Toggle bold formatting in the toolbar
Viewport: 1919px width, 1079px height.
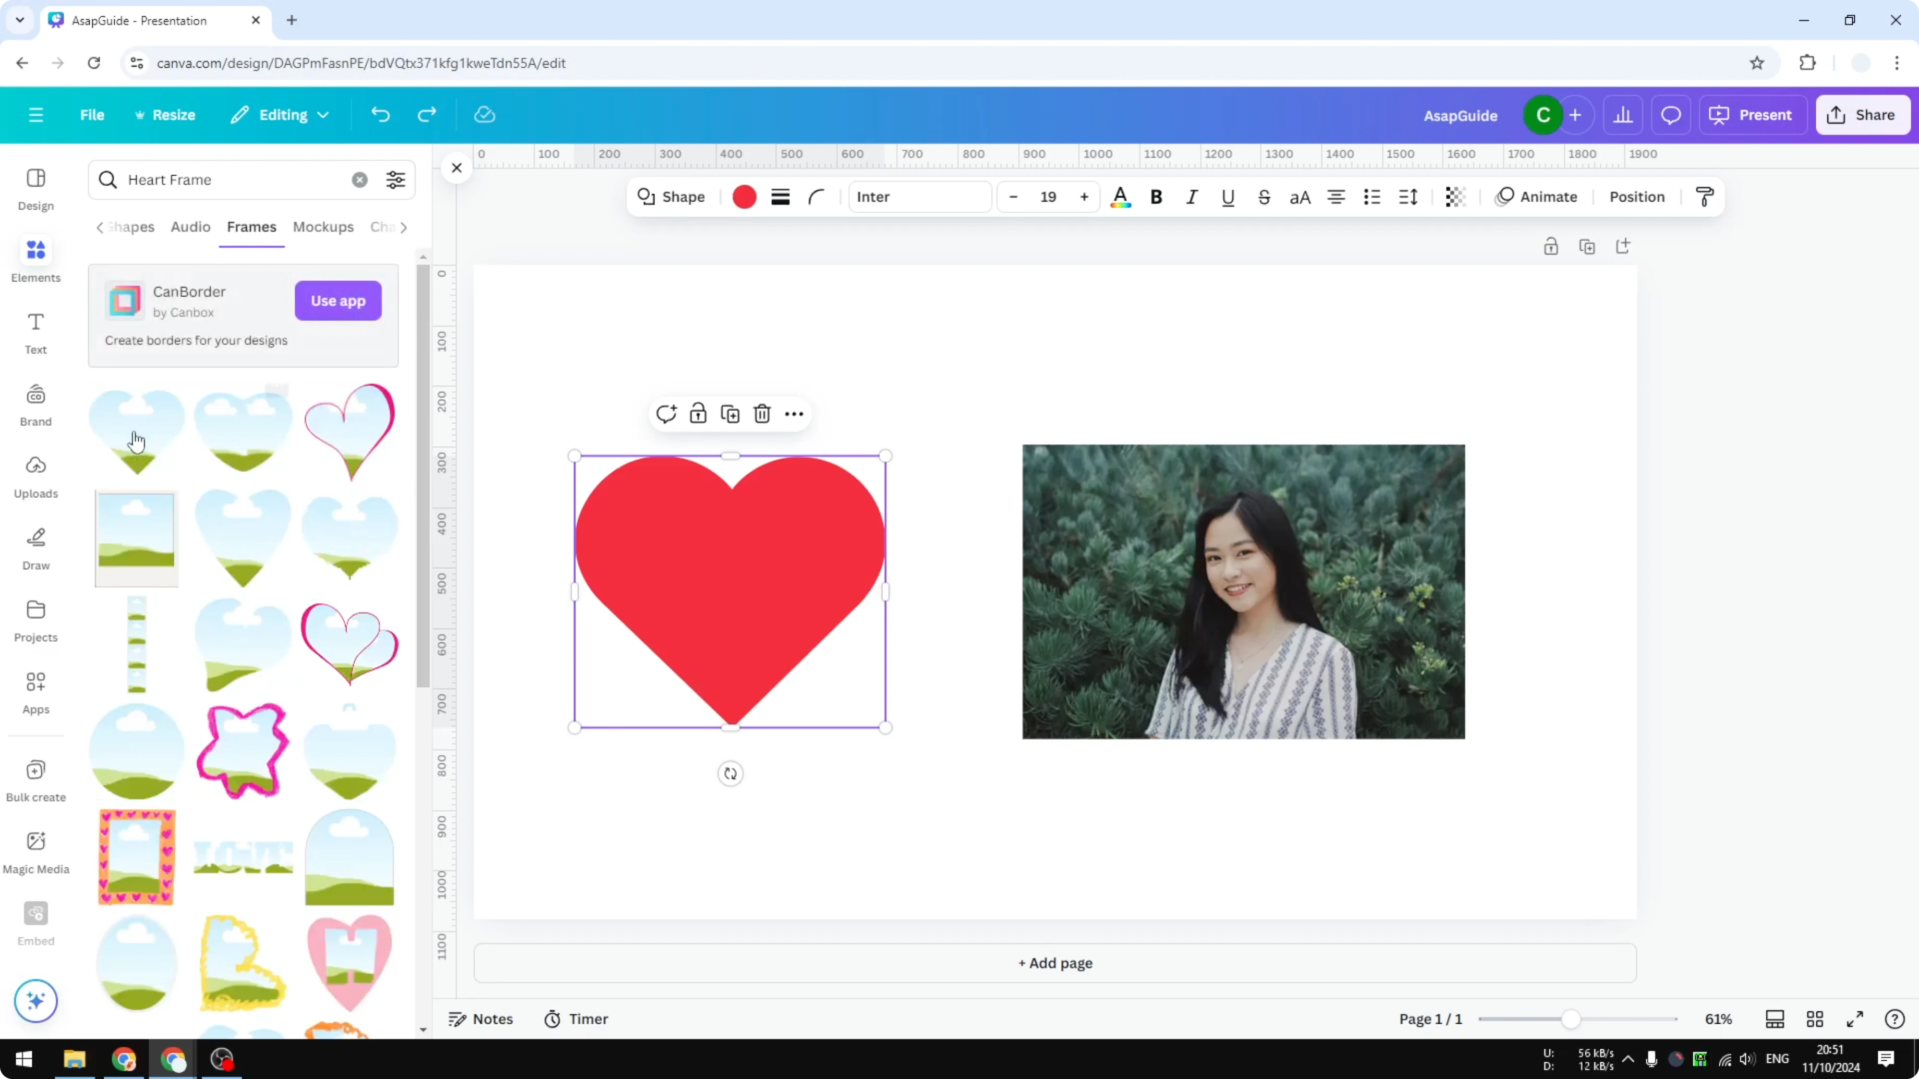click(x=1156, y=197)
